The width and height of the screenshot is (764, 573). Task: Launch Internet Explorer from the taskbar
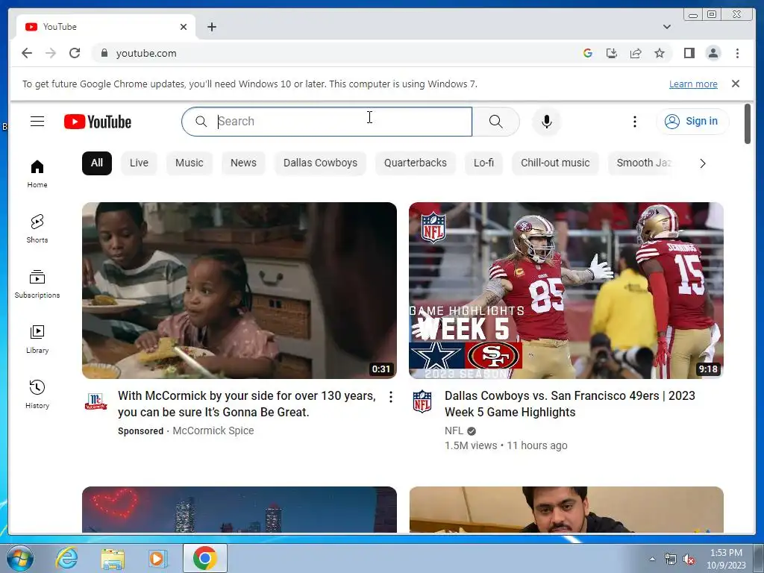pos(66,558)
